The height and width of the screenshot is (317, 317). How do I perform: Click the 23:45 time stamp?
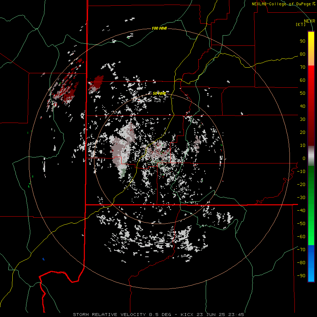tap(236, 315)
